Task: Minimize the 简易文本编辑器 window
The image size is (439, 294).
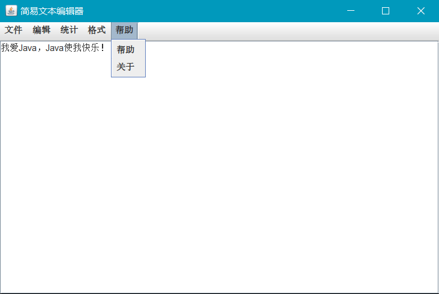Action: 351,11
